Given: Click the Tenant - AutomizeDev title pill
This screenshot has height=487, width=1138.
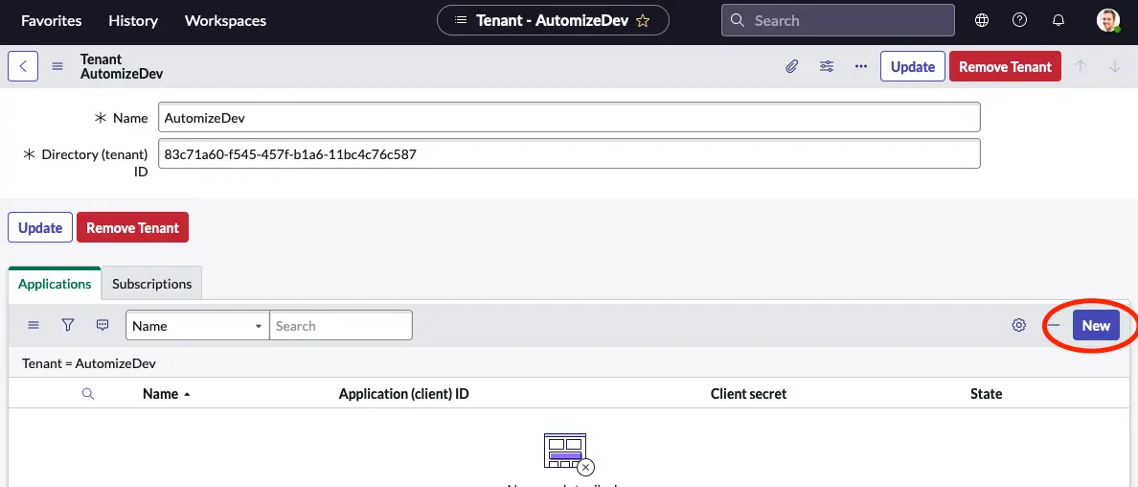Looking at the screenshot, I should click(x=553, y=20).
